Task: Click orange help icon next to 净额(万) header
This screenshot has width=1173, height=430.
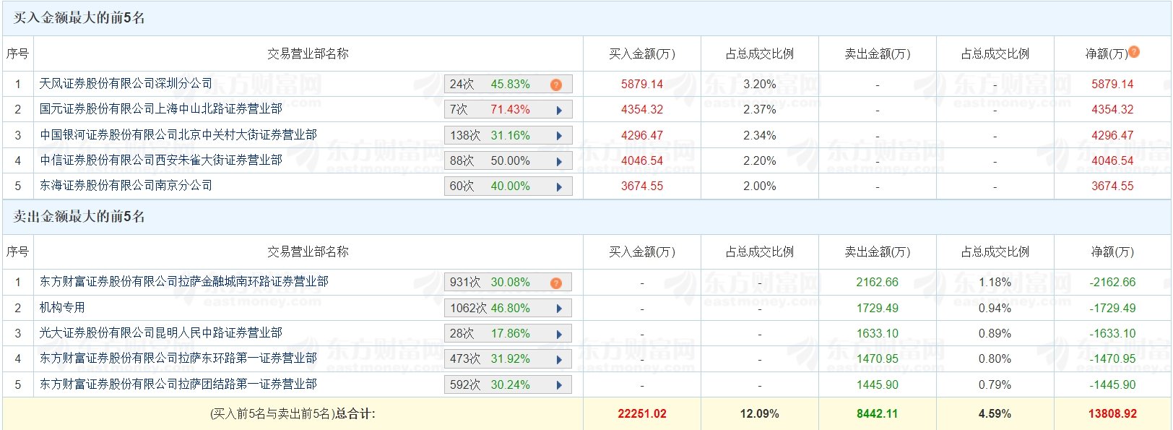Action: click(1134, 52)
